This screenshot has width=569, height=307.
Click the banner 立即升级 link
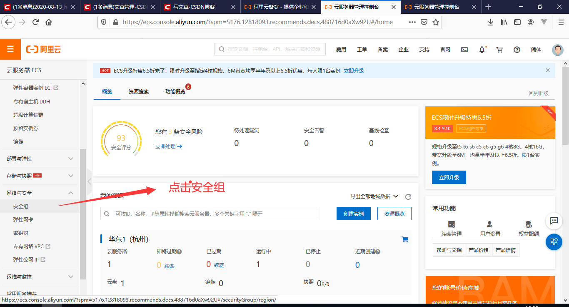click(354, 71)
